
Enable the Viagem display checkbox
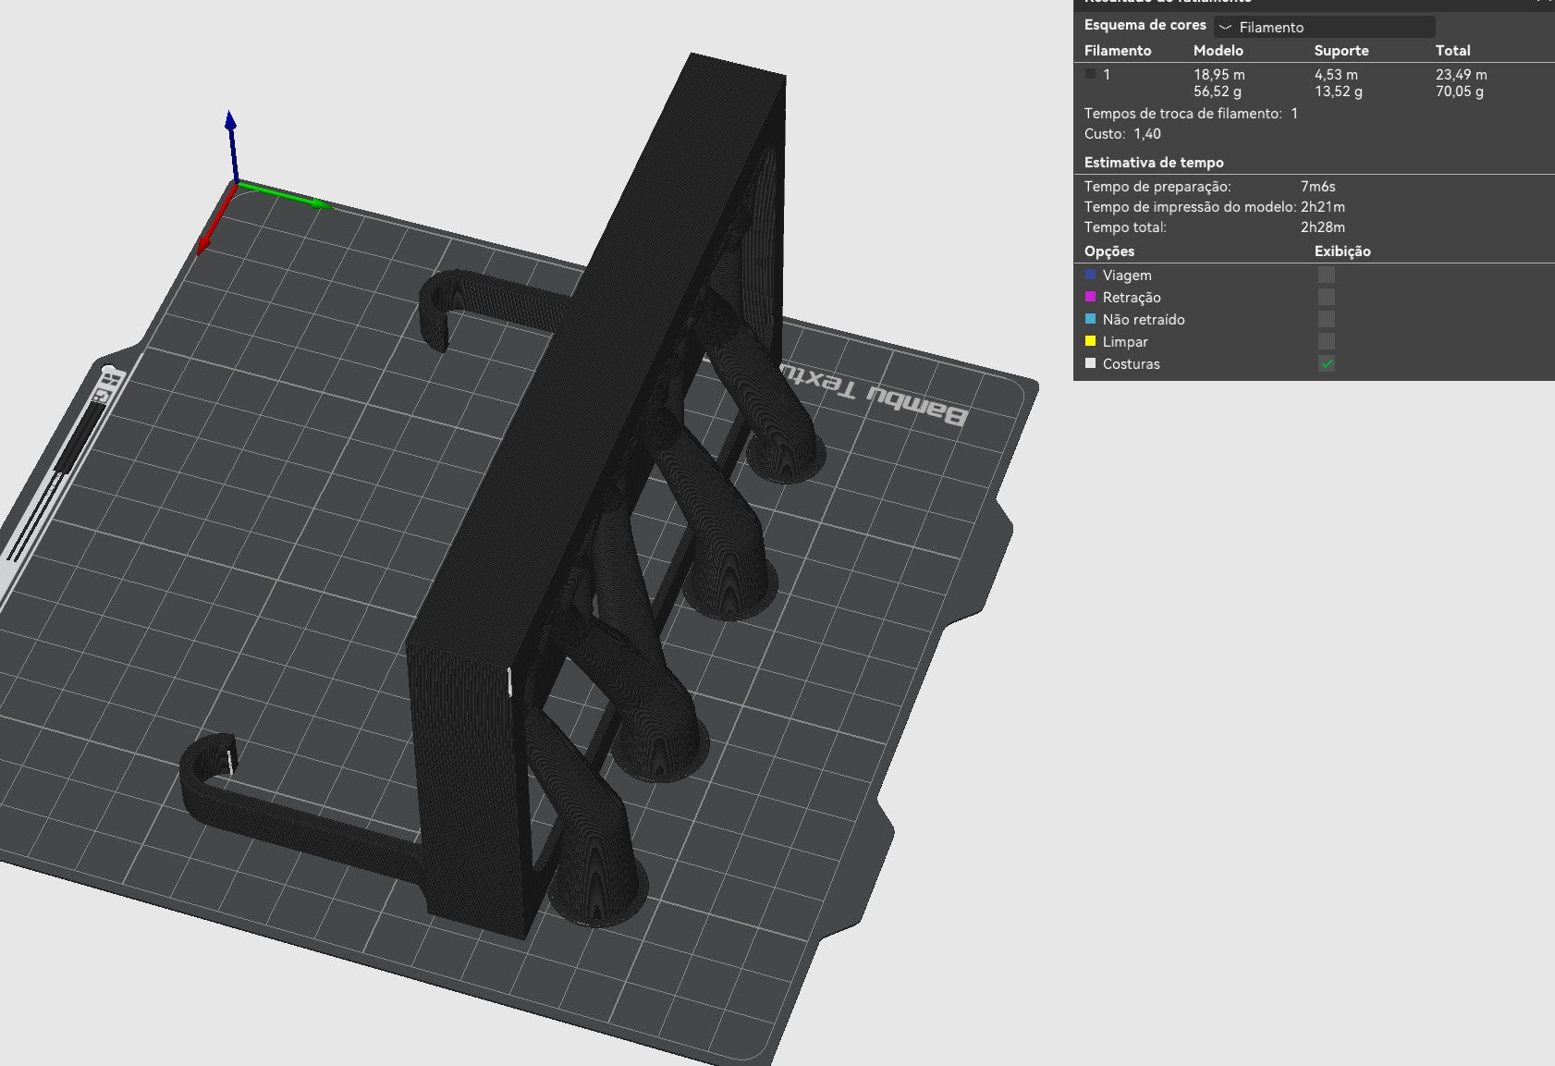pyautogui.click(x=1326, y=275)
